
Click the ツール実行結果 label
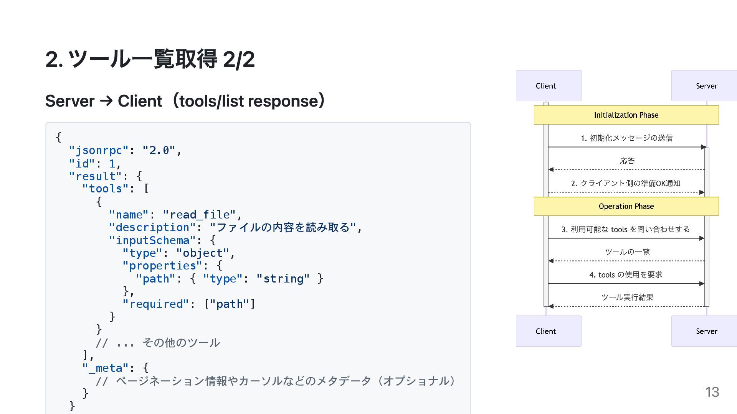(x=627, y=297)
